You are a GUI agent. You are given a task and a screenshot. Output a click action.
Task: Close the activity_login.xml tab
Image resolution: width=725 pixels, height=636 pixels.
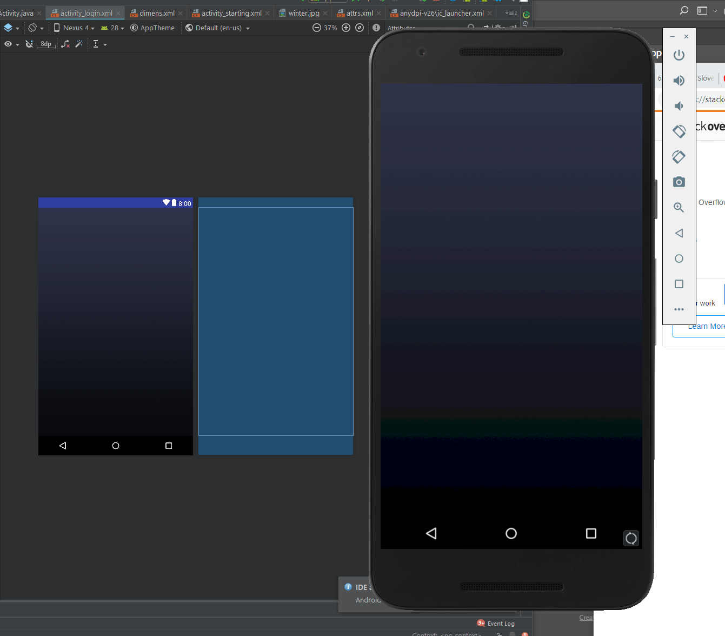point(118,13)
